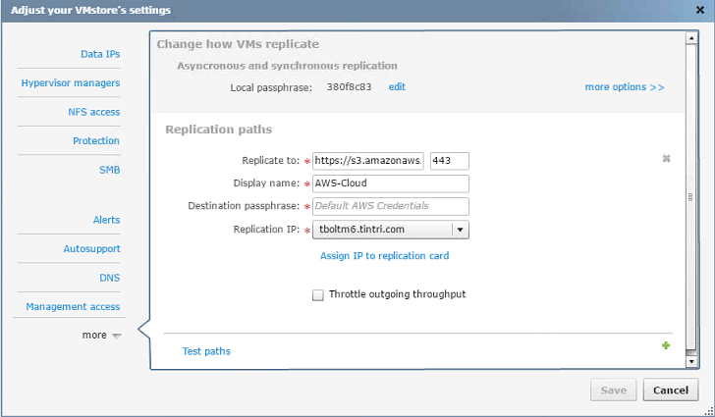The height and width of the screenshot is (417, 715).
Task: Click the Save button
Action: point(613,391)
